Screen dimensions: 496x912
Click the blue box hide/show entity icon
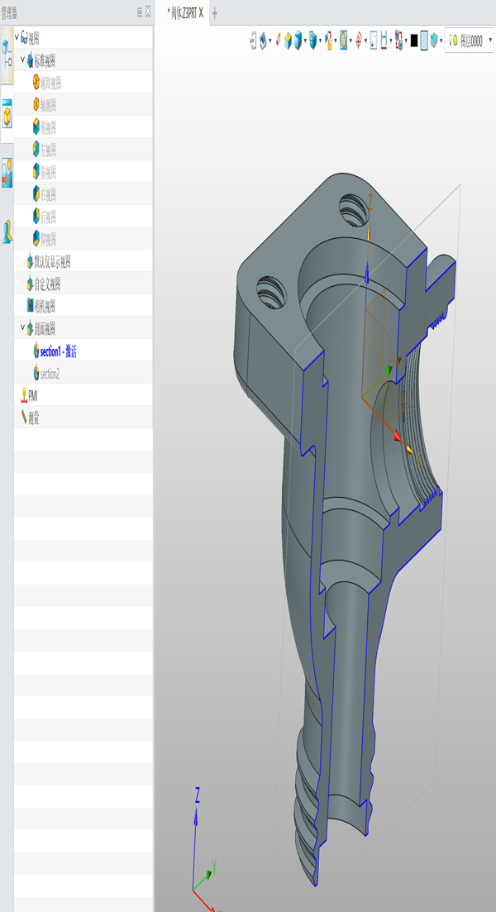coord(312,41)
